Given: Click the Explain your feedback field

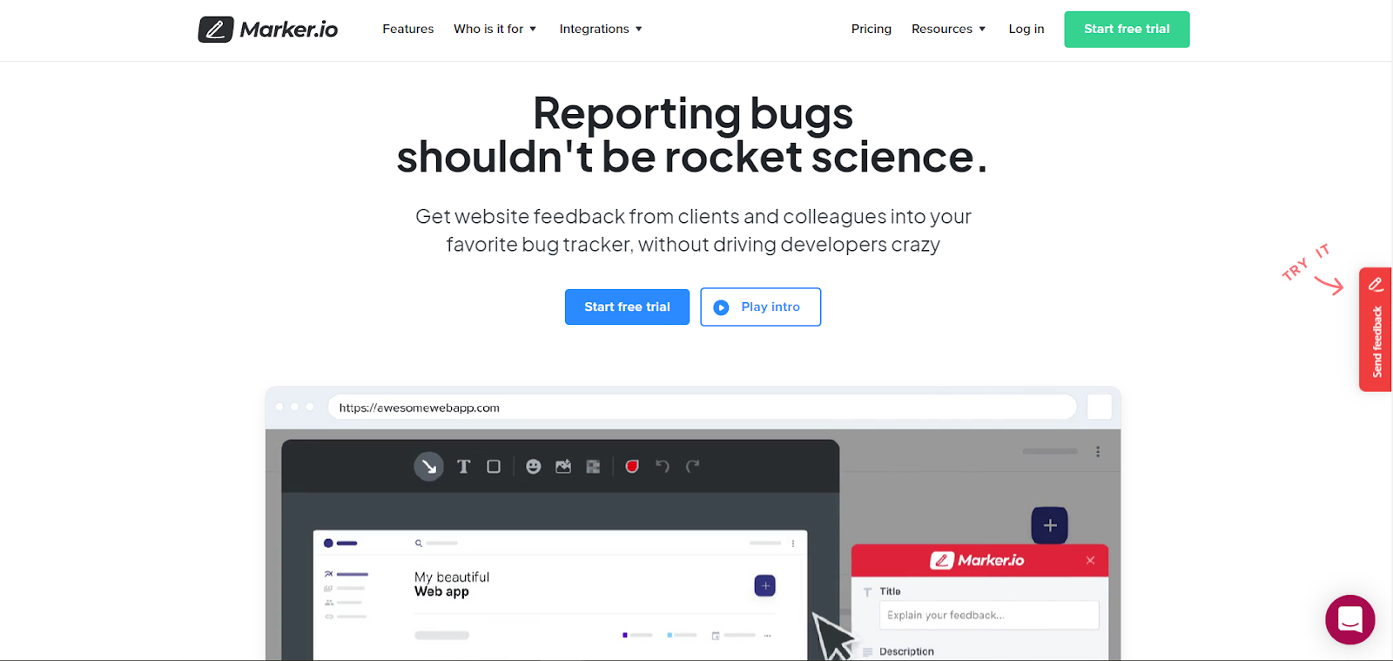Looking at the screenshot, I should point(989,615).
